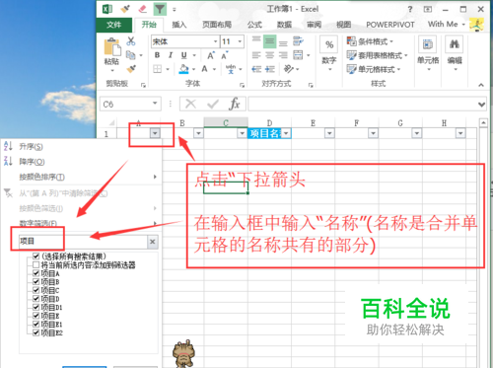Open the font size 11 dropdown

point(240,41)
